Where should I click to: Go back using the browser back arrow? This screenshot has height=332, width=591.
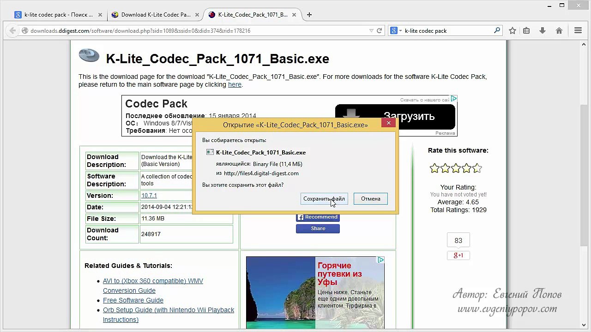click(12, 31)
